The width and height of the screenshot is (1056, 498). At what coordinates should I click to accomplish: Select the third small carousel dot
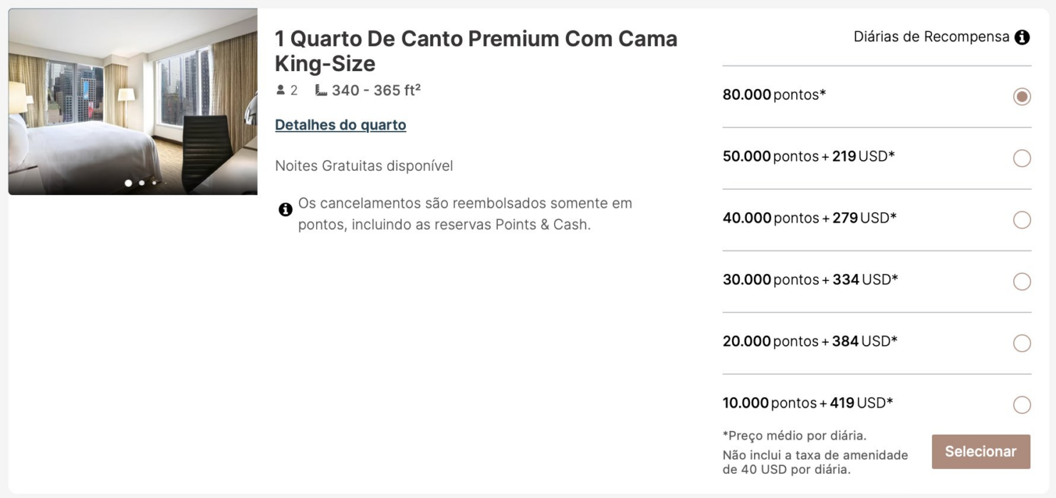coord(154,183)
